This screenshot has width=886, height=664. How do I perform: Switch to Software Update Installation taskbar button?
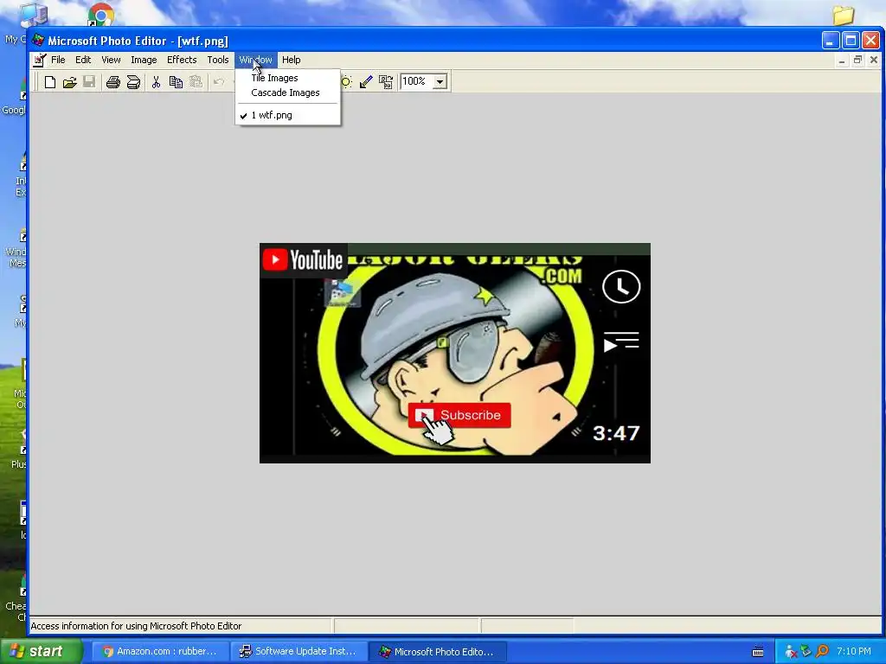tap(299, 652)
